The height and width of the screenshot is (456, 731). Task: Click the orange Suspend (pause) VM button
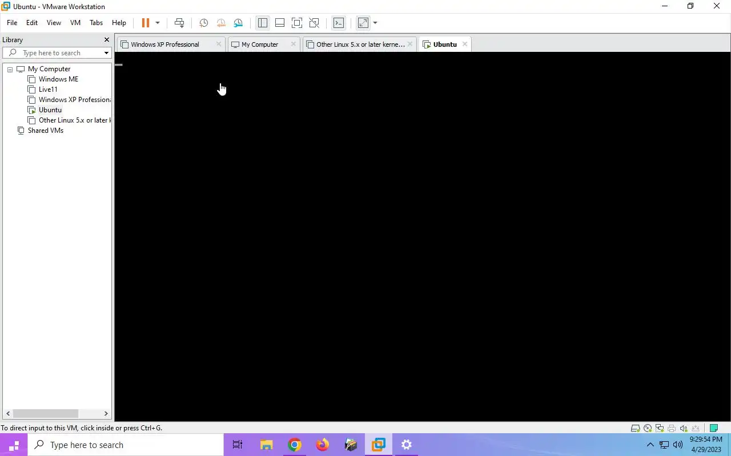146,23
